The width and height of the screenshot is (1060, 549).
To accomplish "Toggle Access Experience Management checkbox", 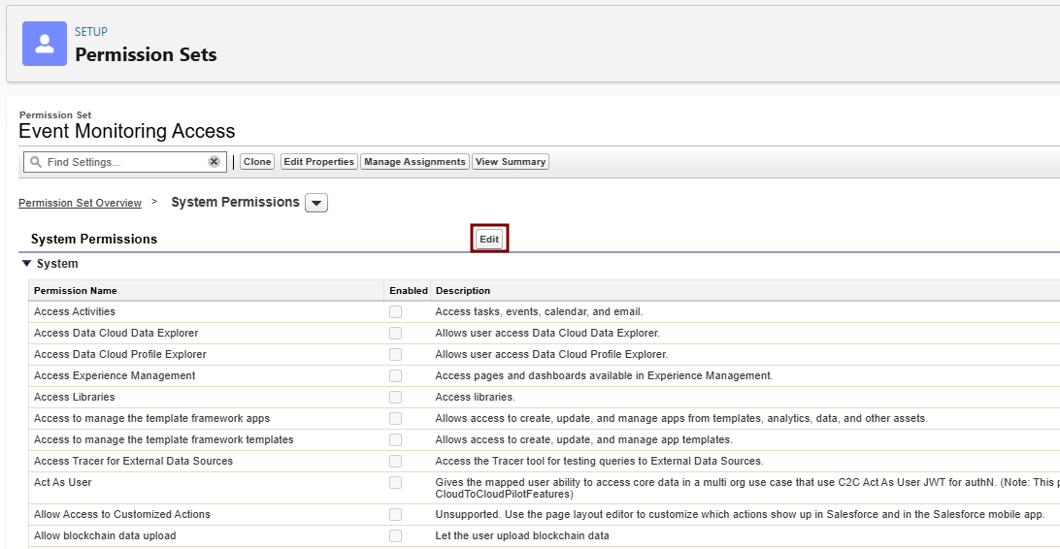I will pos(395,376).
